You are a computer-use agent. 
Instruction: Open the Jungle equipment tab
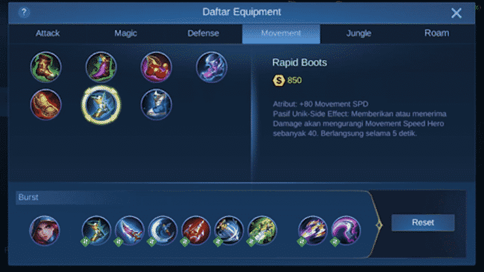pyautogui.click(x=359, y=33)
